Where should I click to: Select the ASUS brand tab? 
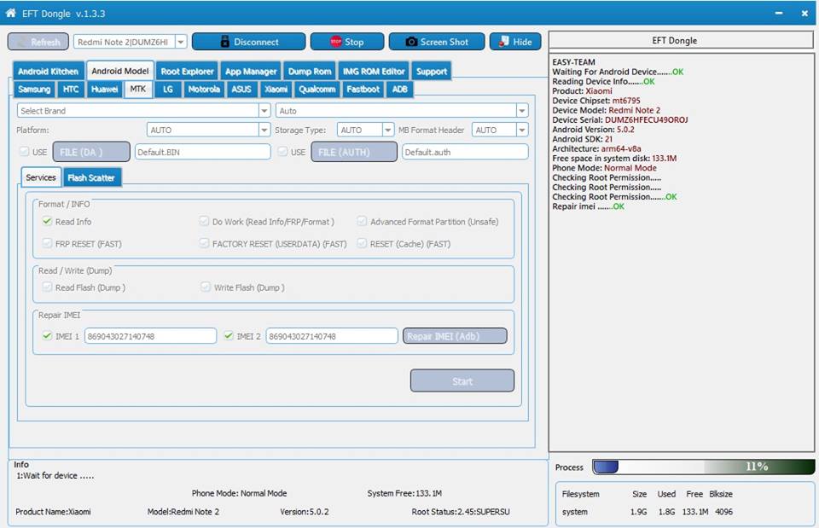[x=241, y=90]
